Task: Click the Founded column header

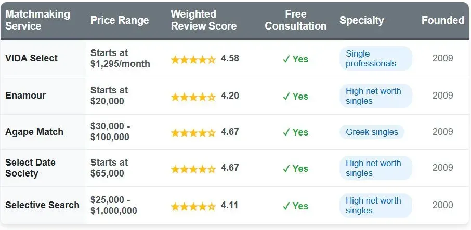Action: [x=442, y=21]
